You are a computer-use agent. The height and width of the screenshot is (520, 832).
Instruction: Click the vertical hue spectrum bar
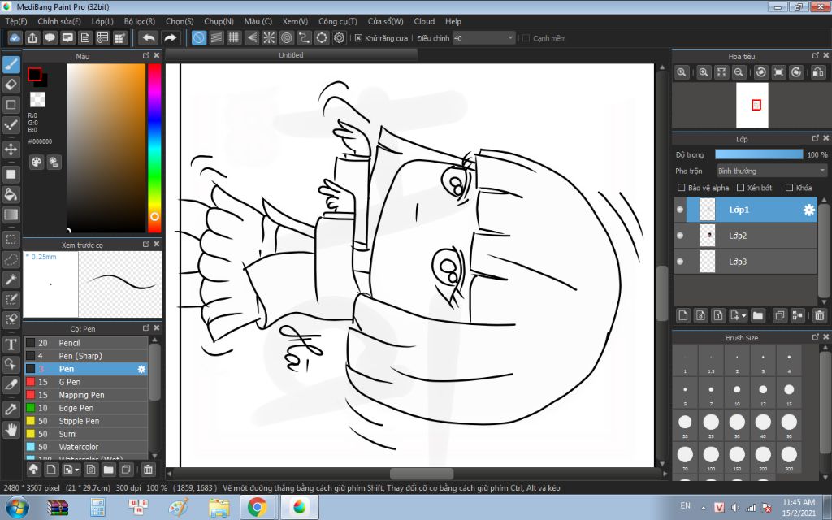click(x=154, y=149)
